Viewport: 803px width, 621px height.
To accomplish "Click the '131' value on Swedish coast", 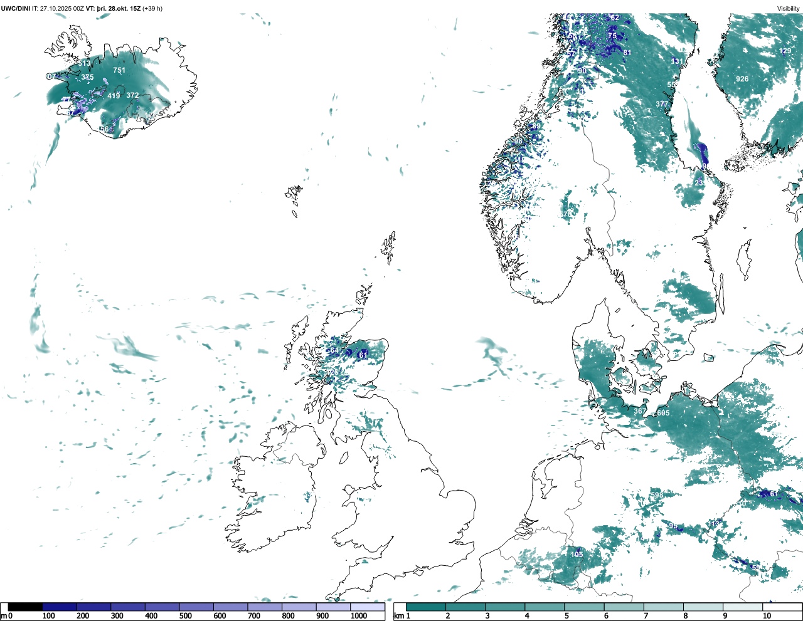I will pos(677,61).
